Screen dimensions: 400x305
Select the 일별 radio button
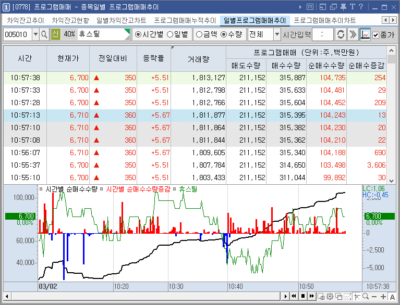(170, 34)
